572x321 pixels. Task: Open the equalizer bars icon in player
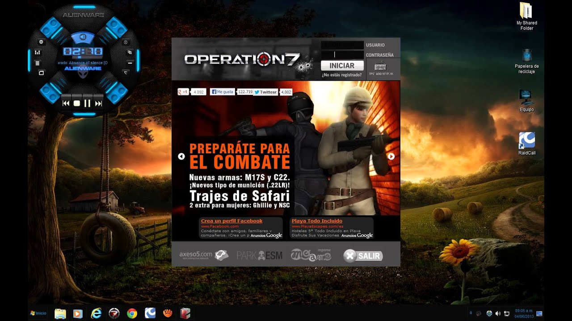[x=38, y=53]
